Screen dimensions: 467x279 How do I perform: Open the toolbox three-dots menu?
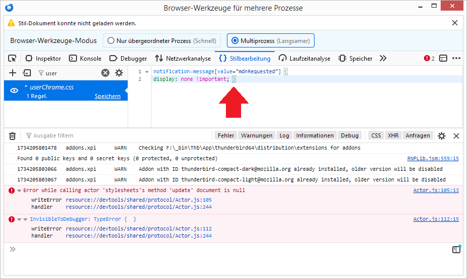pyautogui.click(x=456, y=59)
